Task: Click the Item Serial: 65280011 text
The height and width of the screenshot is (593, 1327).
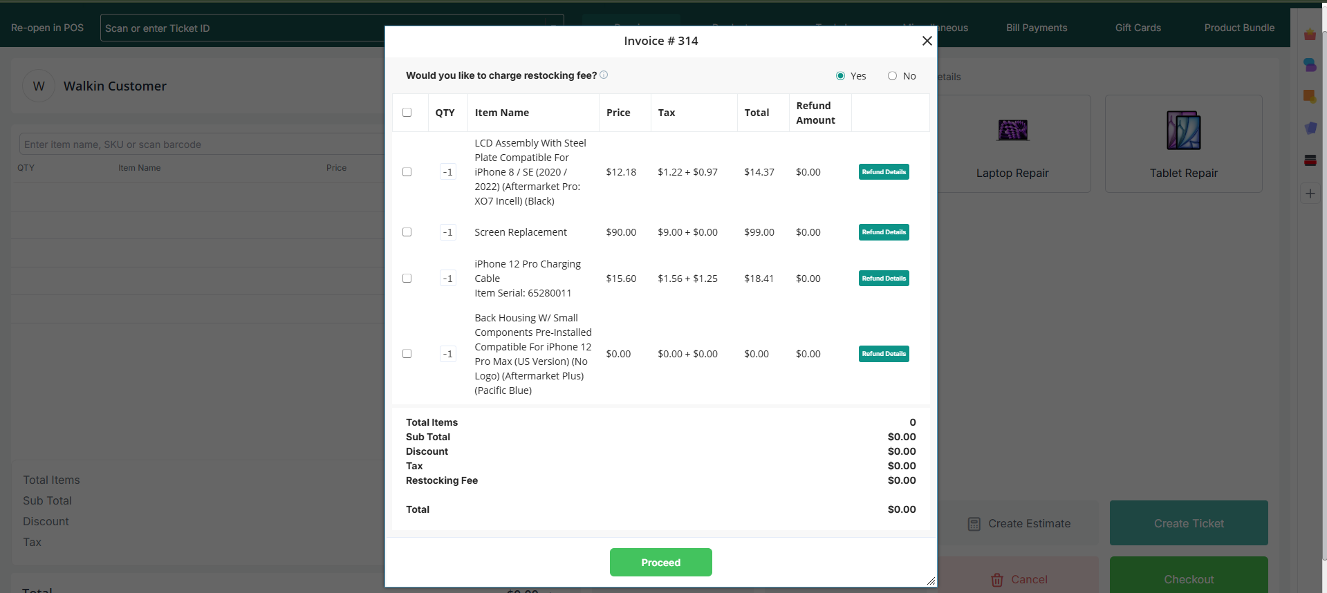Action: pos(523,293)
